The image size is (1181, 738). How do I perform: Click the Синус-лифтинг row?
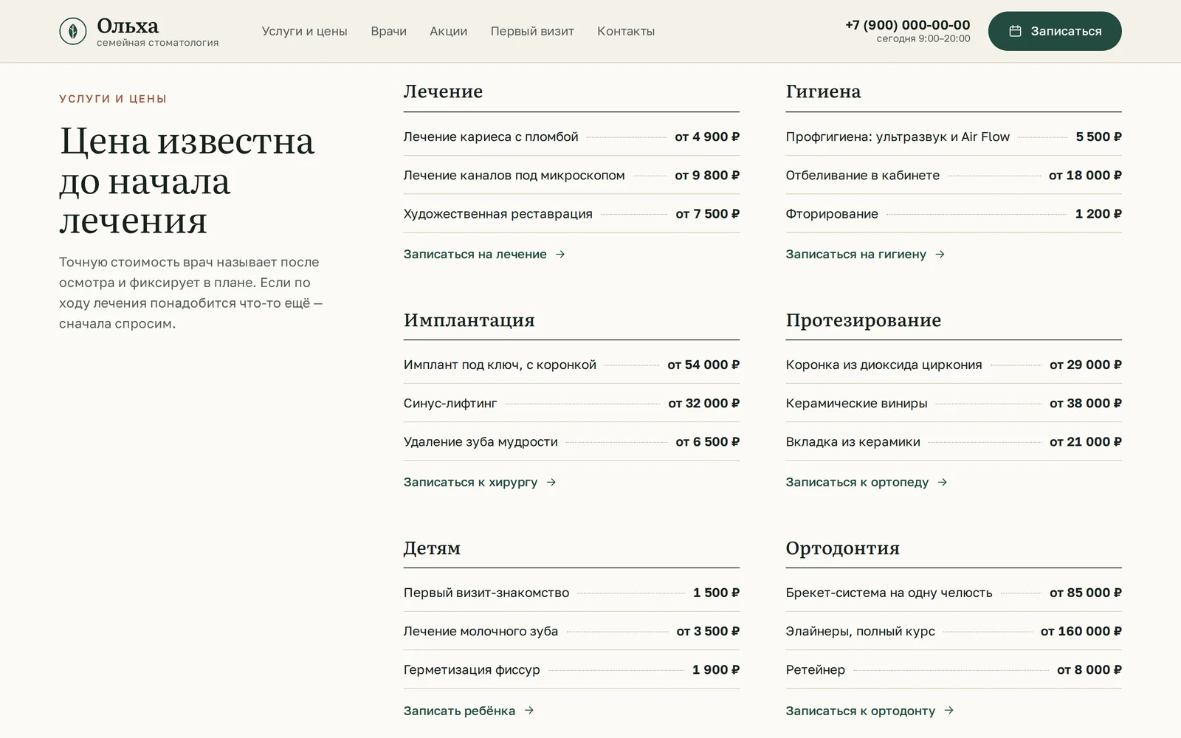(571, 403)
